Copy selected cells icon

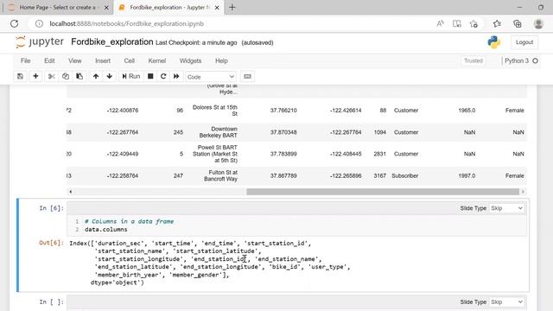(x=66, y=76)
